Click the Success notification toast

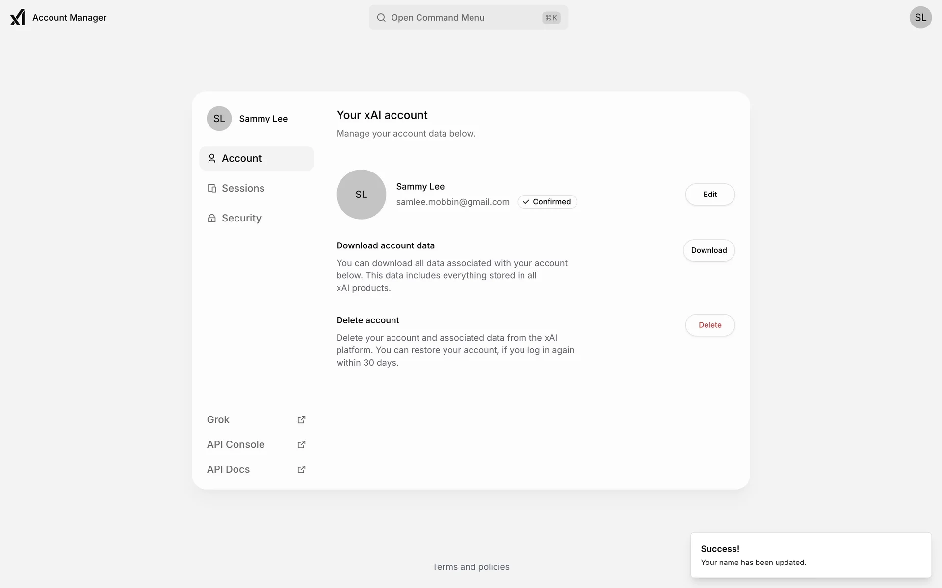[811, 555]
